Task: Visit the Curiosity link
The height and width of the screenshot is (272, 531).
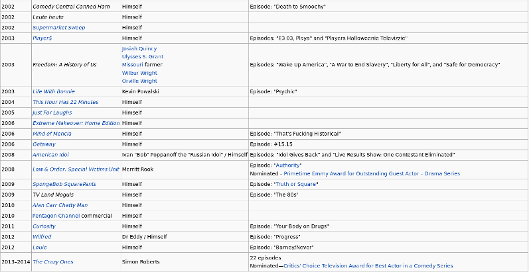Action: [44, 226]
